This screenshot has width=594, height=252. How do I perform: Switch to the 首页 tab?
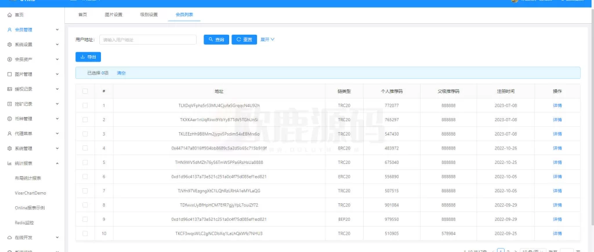coord(82,14)
